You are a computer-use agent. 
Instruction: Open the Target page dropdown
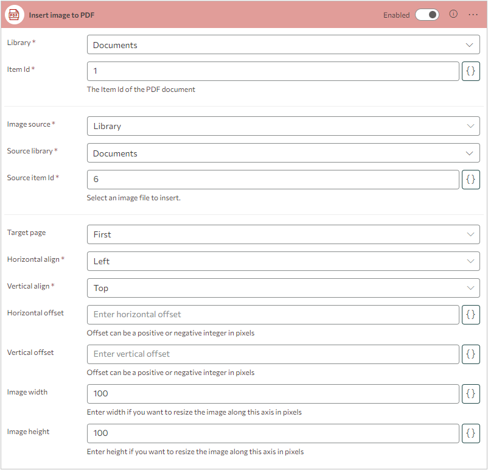pos(283,234)
